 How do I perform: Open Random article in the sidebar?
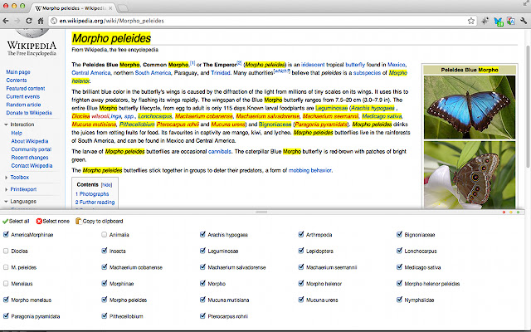[23, 105]
